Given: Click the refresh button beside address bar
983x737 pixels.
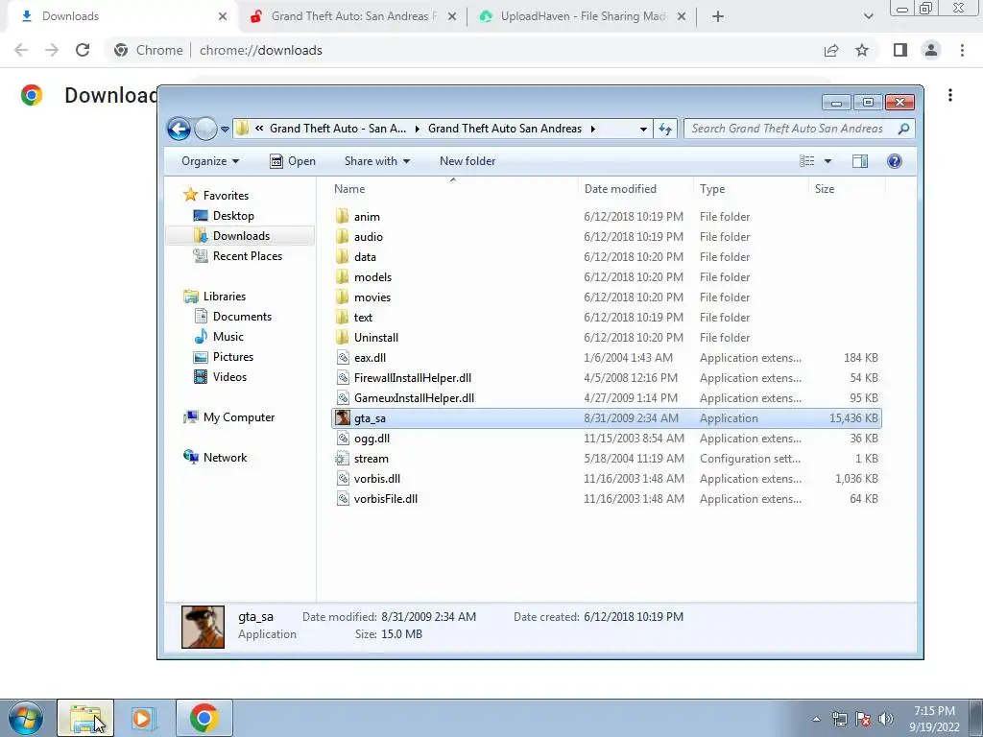Looking at the screenshot, I should tap(665, 130).
